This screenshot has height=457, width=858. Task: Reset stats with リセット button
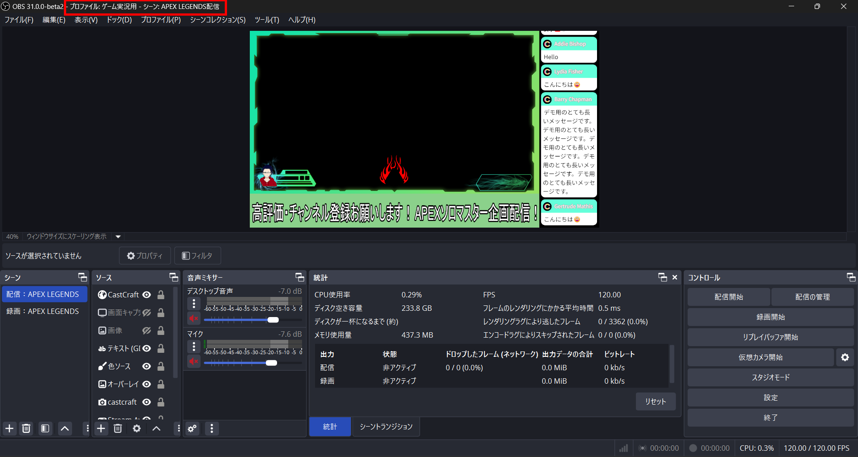pyautogui.click(x=656, y=402)
